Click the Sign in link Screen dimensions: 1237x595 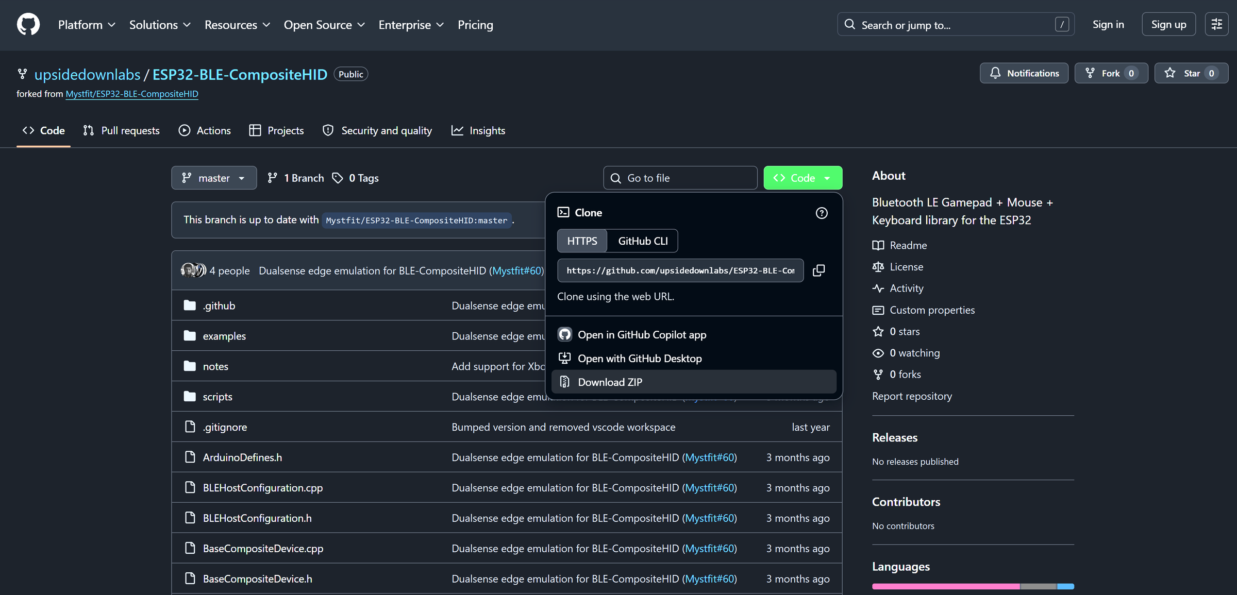click(1108, 24)
